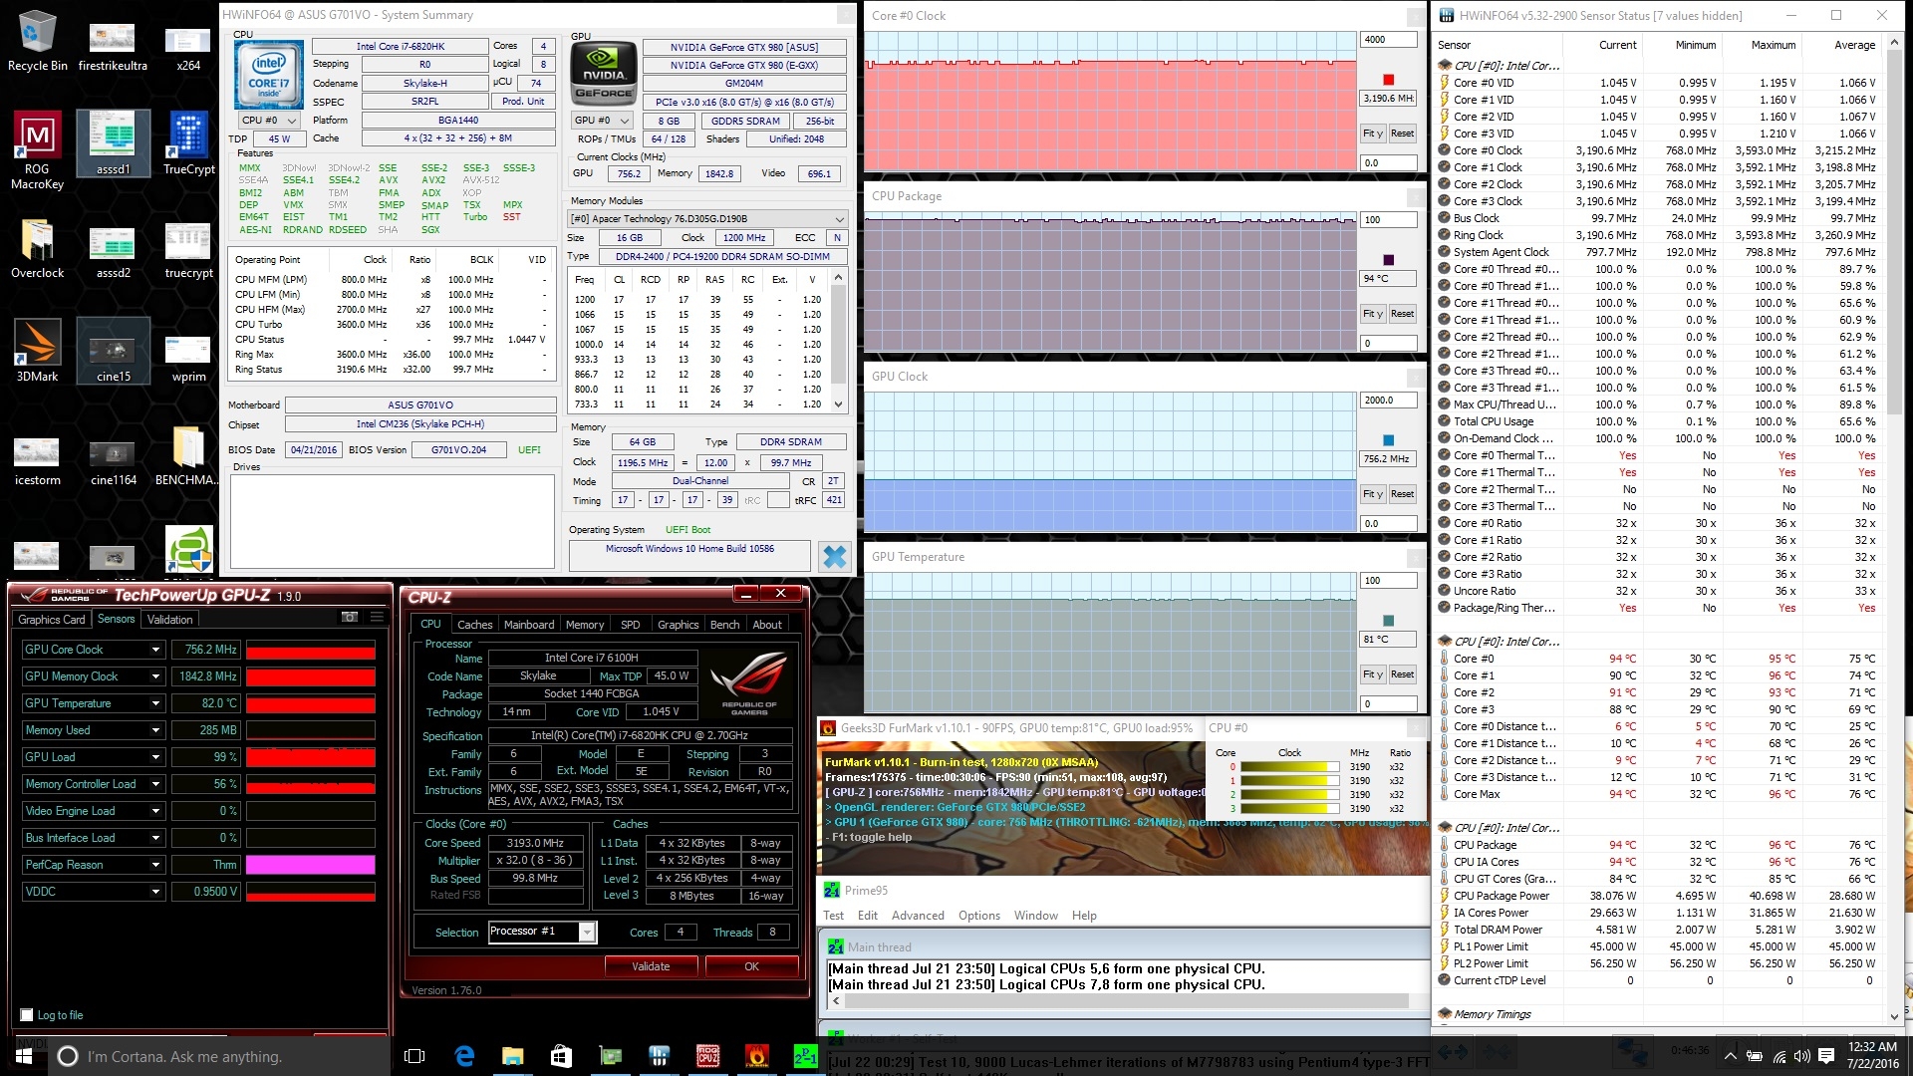Edit the 4000 max field in Core #0 Clock
The width and height of the screenshot is (1913, 1076).
[1388, 40]
